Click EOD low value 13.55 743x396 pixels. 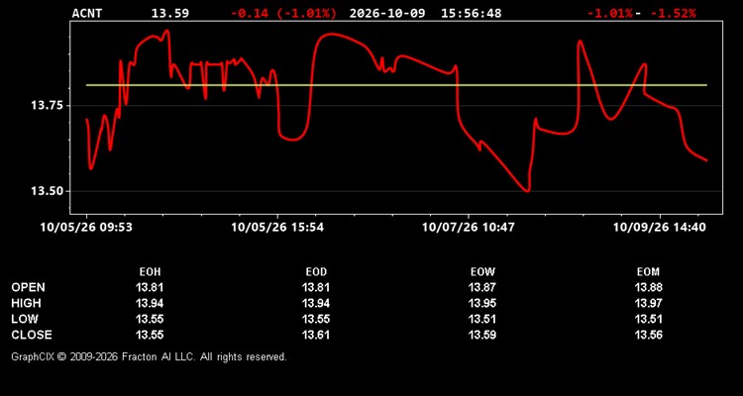(x=316, y=319)
